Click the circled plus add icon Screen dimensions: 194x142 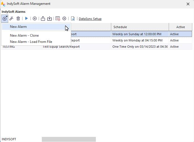click(x=35, y=19)
